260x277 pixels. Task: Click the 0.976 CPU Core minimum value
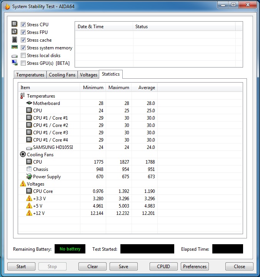pos(98,191)
